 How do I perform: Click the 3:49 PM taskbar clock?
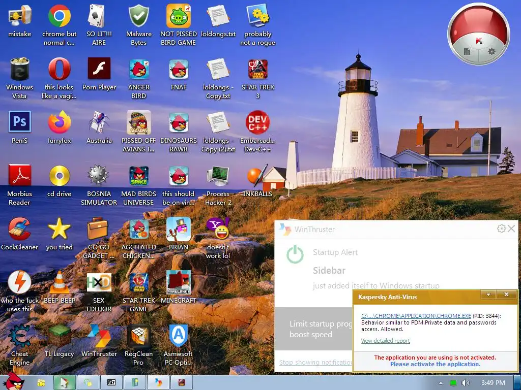pyautogui.click(x=493, y=383)
